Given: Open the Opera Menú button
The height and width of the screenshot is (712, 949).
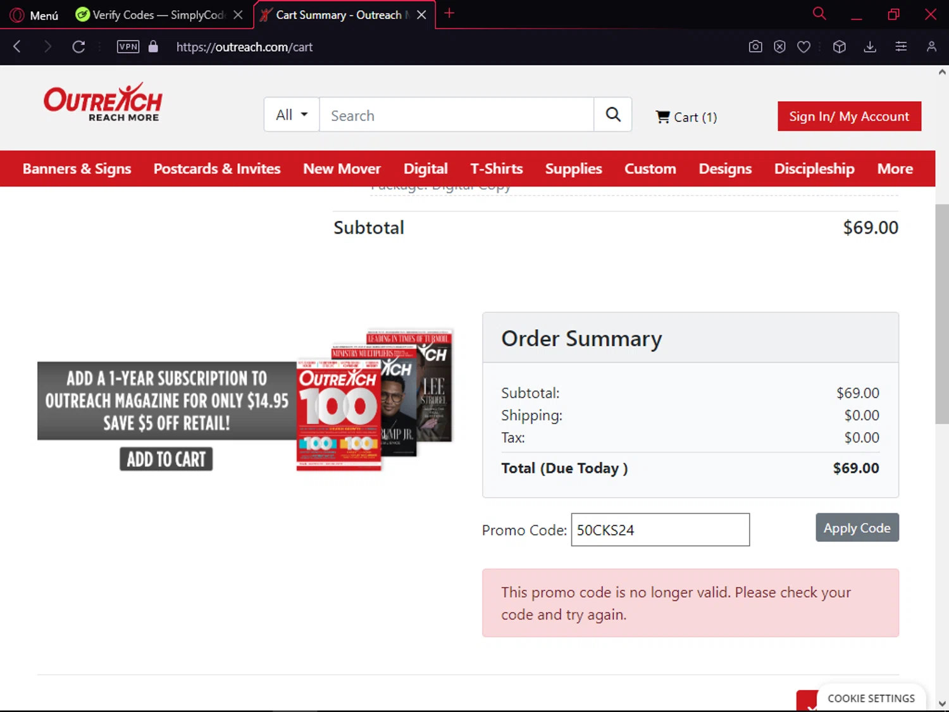Looking at the screenshot, I should (34, 15).
